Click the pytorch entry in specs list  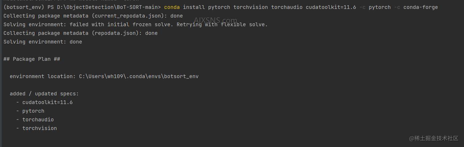(x=33, y=111)
